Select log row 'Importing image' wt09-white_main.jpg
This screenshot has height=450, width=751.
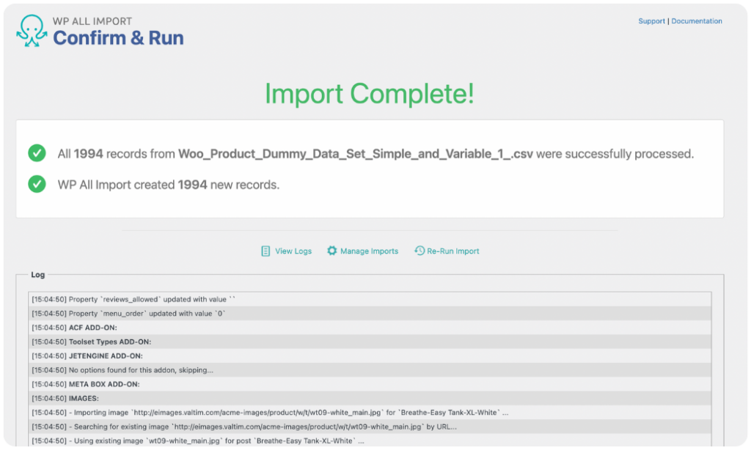(x=370, y=412)
